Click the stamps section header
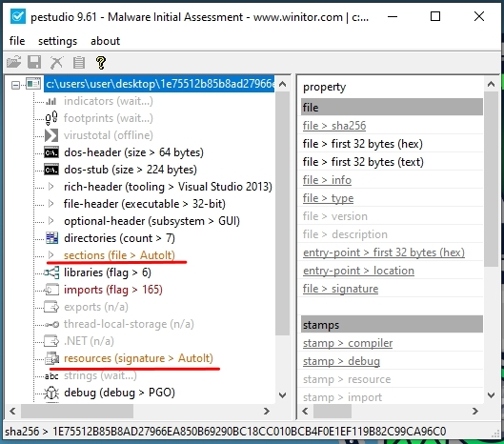Image resolution: width=504 pixels, height=444 pixels. click(x=392, y=325)
